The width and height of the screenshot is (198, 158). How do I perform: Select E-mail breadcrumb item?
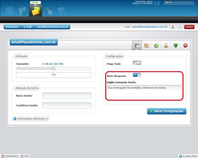(x=28, y=27)
